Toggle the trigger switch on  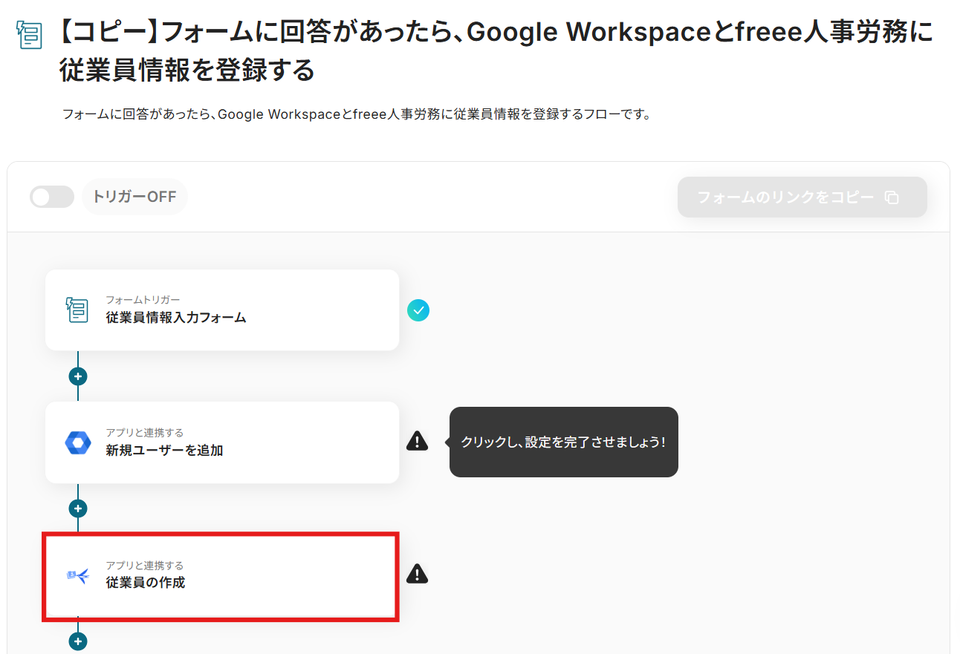pos(52,197)
